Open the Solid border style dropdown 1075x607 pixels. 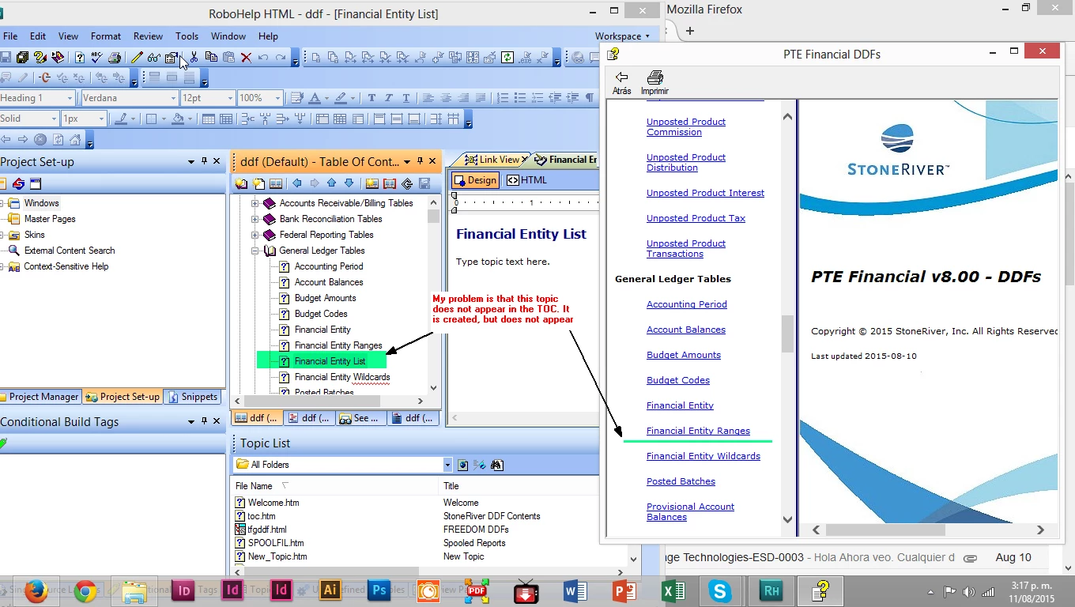tap(54, 119)
